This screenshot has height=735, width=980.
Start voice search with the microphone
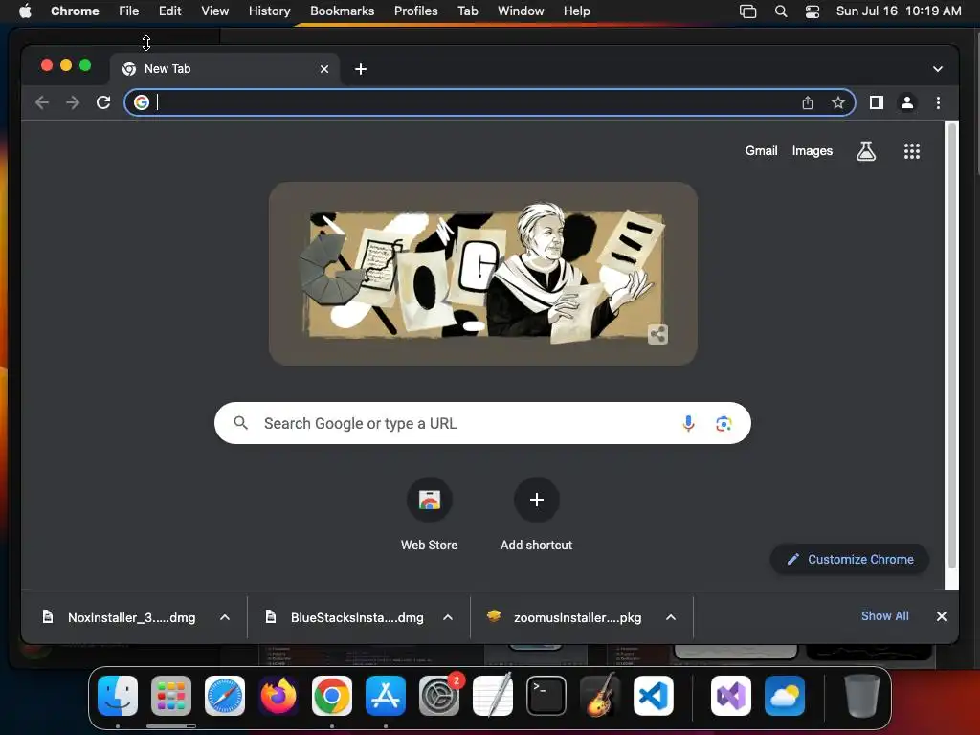[x=688, y=423]
